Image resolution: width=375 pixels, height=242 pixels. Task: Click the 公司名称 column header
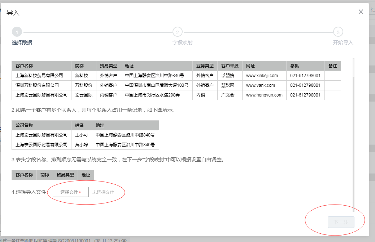tap(24, 125)
